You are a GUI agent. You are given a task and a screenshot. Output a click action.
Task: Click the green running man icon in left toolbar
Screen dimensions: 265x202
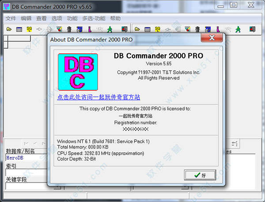tap(110, 29)
